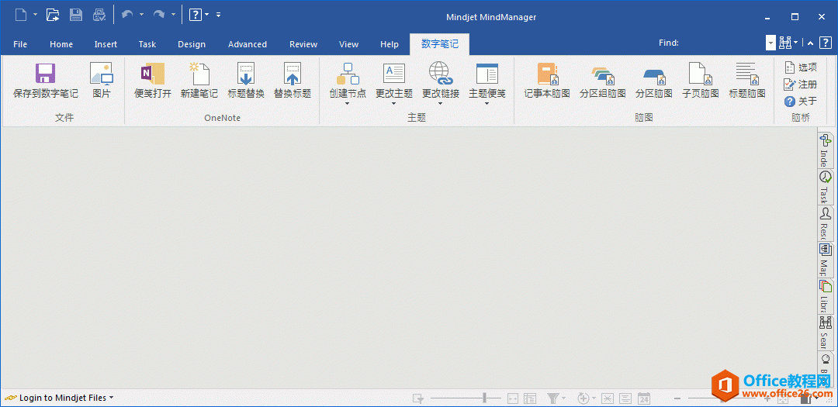Click 记事本脑图 notebook icon
Screen dimensions: 838x407
(x=548, y=74)
